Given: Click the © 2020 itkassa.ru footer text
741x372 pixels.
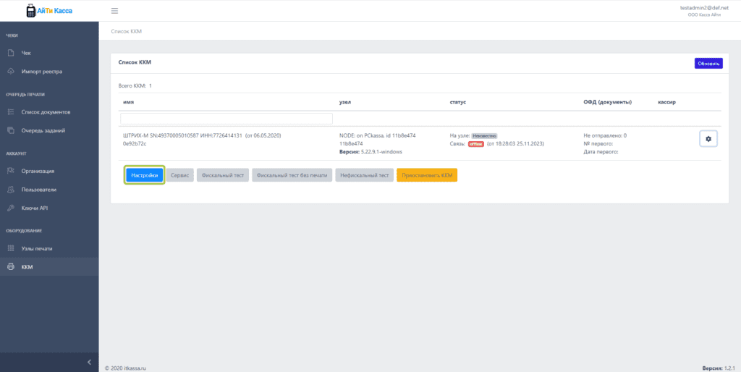Looking at the screenshot, I should click(x=126, y=368).
